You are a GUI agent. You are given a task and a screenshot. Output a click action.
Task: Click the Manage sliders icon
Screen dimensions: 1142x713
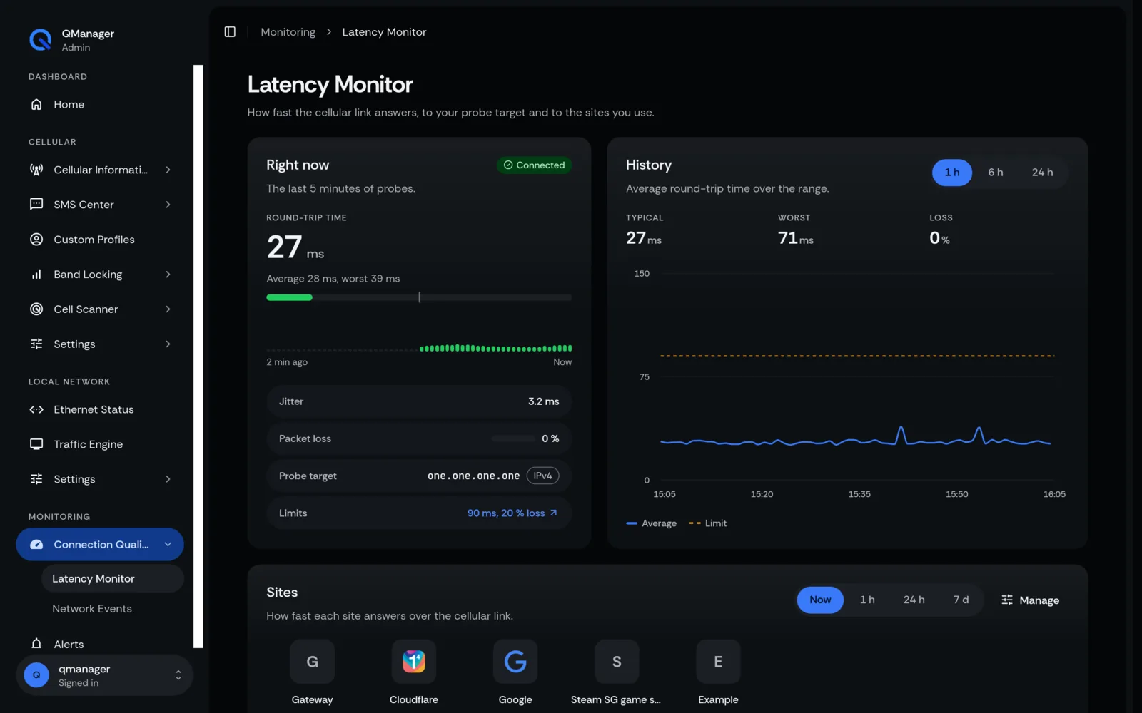click(1007, 600)
